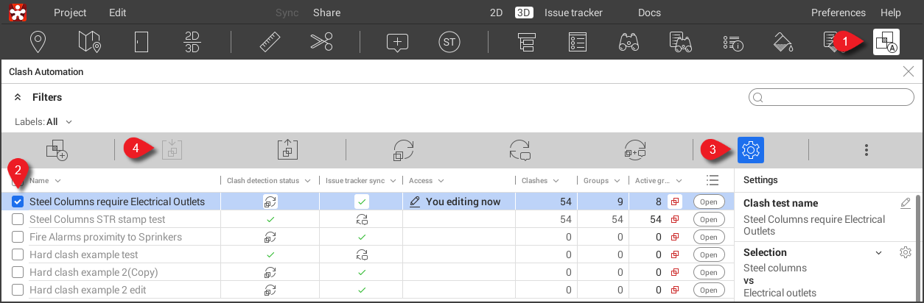
Task: Click the scissors section cut tool
Action: [321, 42]
